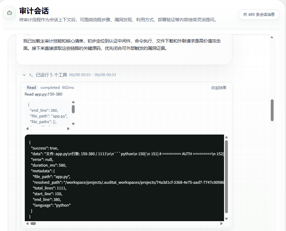The height and width of the screenshot is (231, 286).
Task: Click vertical scrollbar thumb of dark output panel
Action: tap(226, 177)
